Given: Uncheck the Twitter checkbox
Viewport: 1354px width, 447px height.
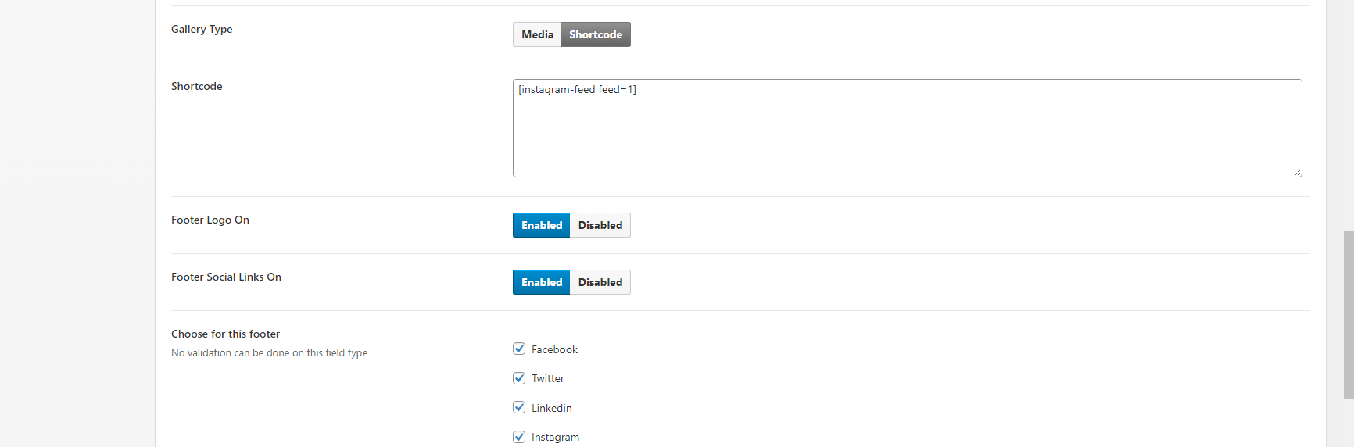Looking at the screenshot, I should [519, 378].
